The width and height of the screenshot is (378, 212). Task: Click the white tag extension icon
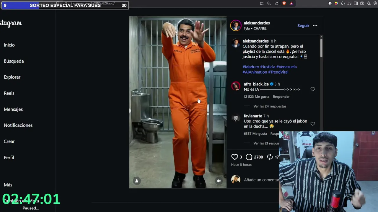point(330,4)
